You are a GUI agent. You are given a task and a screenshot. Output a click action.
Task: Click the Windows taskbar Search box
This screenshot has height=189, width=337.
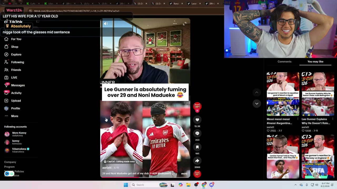(x=149, y=185)
